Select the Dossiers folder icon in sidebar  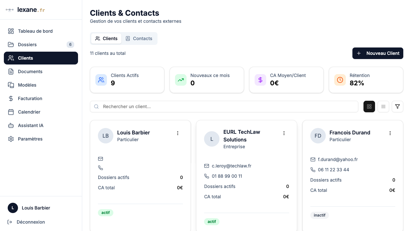pyautogui.click(x=11, y=44)
